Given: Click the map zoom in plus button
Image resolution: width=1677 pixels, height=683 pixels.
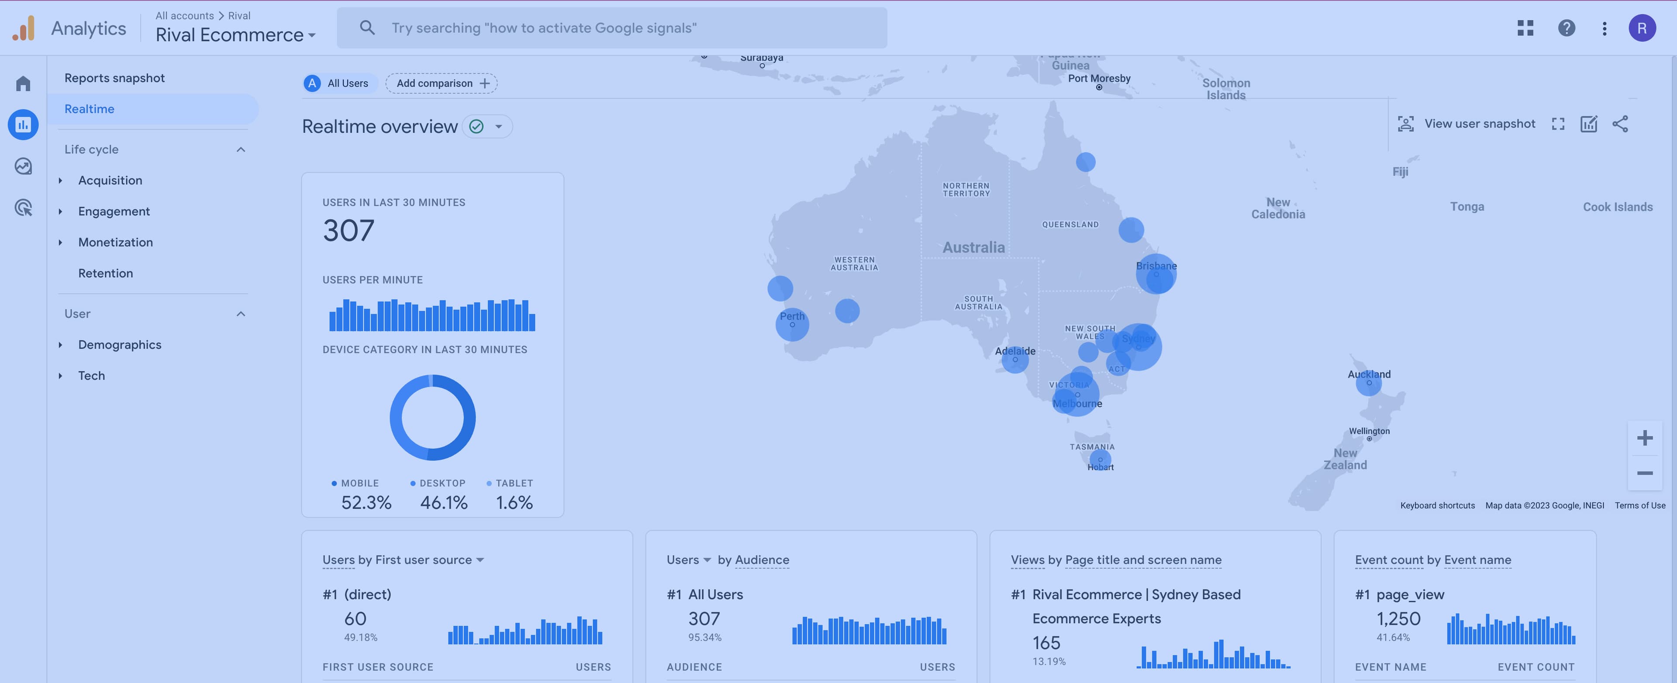Looking at the screenshot, I should click(1644, 438).
